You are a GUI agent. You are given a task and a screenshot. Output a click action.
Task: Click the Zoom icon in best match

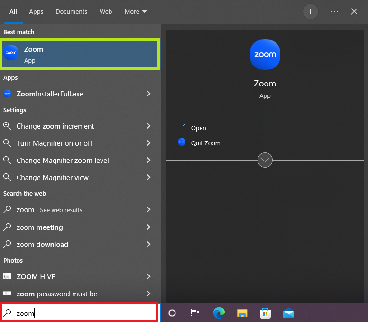tap(11, 53)
